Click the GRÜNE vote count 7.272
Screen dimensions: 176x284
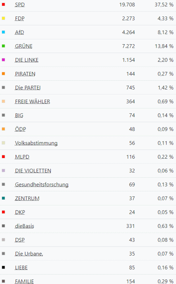point(128,46)
